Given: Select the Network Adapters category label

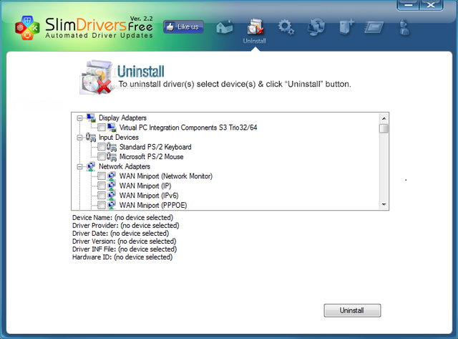Looking at the screenshot, I should coord(125,166).
